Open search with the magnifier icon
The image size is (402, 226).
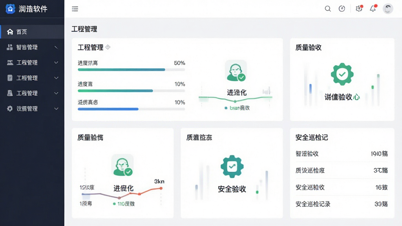(328, 9)
